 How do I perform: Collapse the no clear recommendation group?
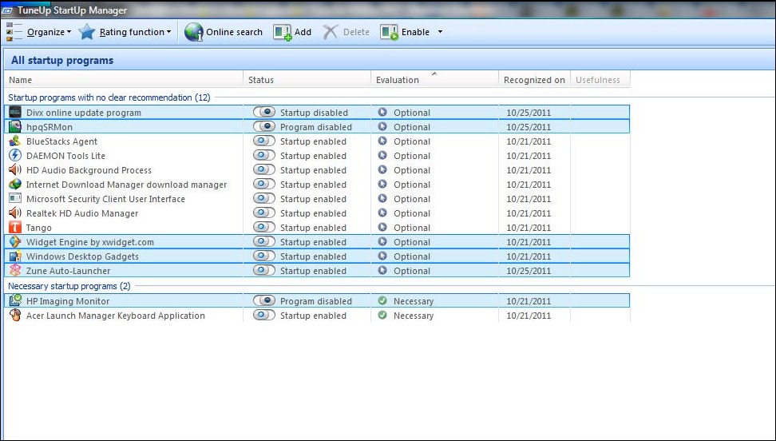click(109, 97)
